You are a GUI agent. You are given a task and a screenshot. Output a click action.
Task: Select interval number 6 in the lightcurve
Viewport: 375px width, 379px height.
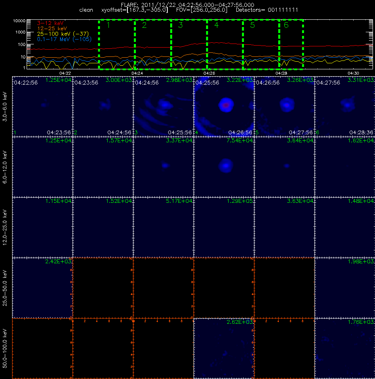click(286, 25)
